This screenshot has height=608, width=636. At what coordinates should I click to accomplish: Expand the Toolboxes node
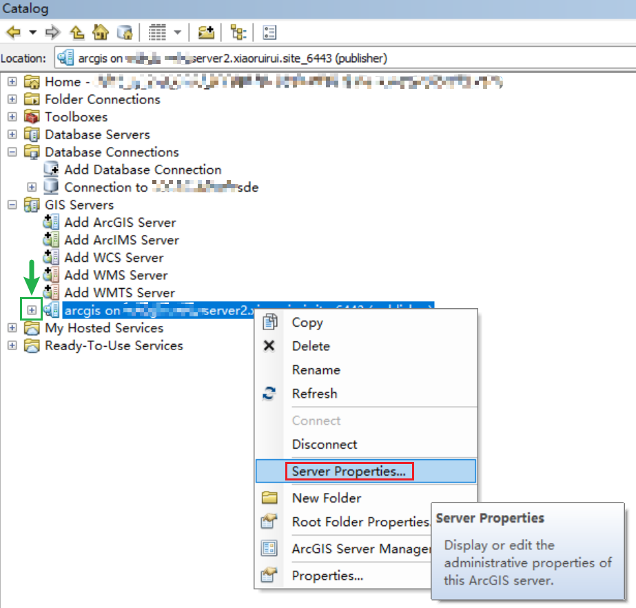tap(12, 117)
